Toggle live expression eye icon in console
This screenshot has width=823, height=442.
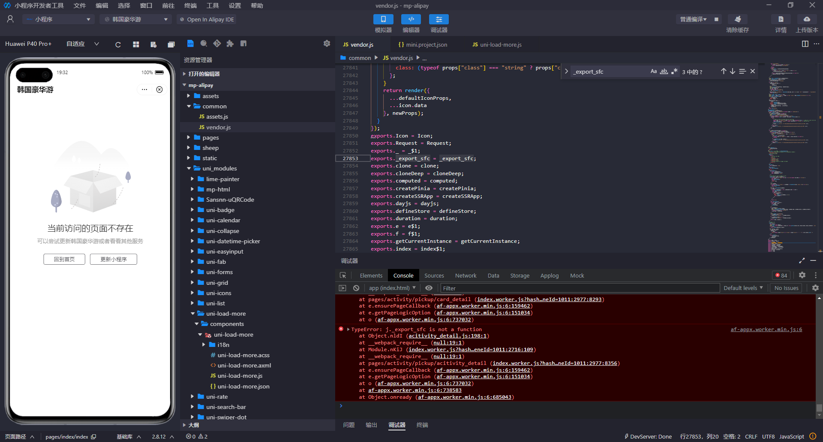click(x=429, y=288)
